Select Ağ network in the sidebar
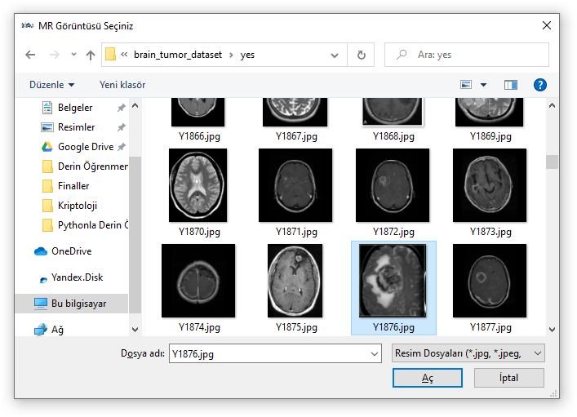577x417 pixels. click(x=57, y=330)
